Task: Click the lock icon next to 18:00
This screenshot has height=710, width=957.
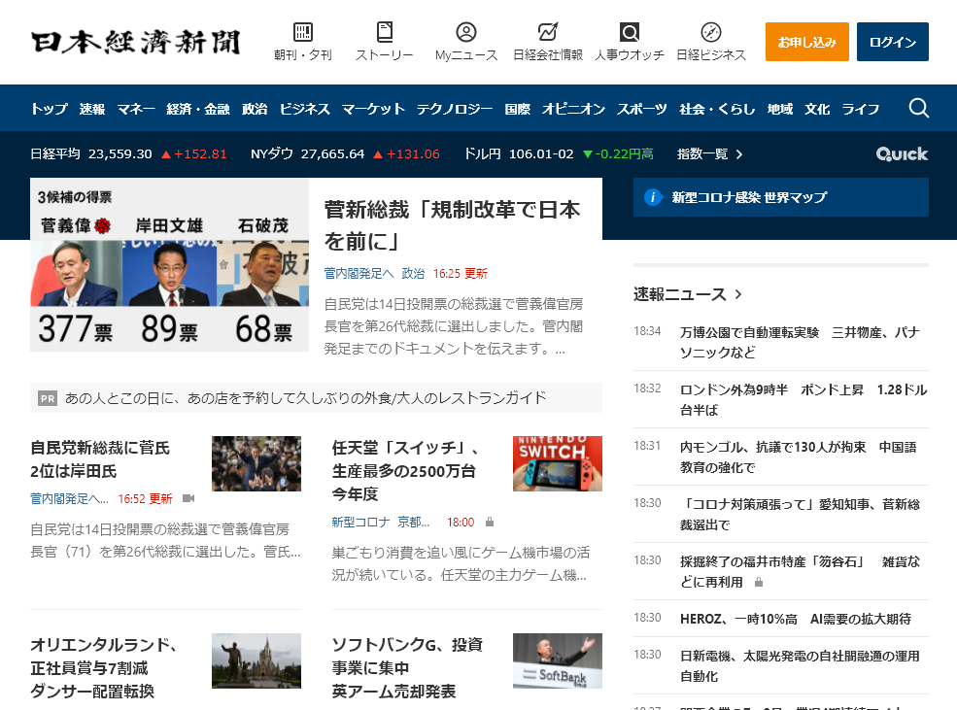Action: click(x=490, y=523)
